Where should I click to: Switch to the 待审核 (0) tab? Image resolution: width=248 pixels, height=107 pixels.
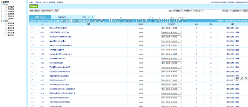point(62,17)
